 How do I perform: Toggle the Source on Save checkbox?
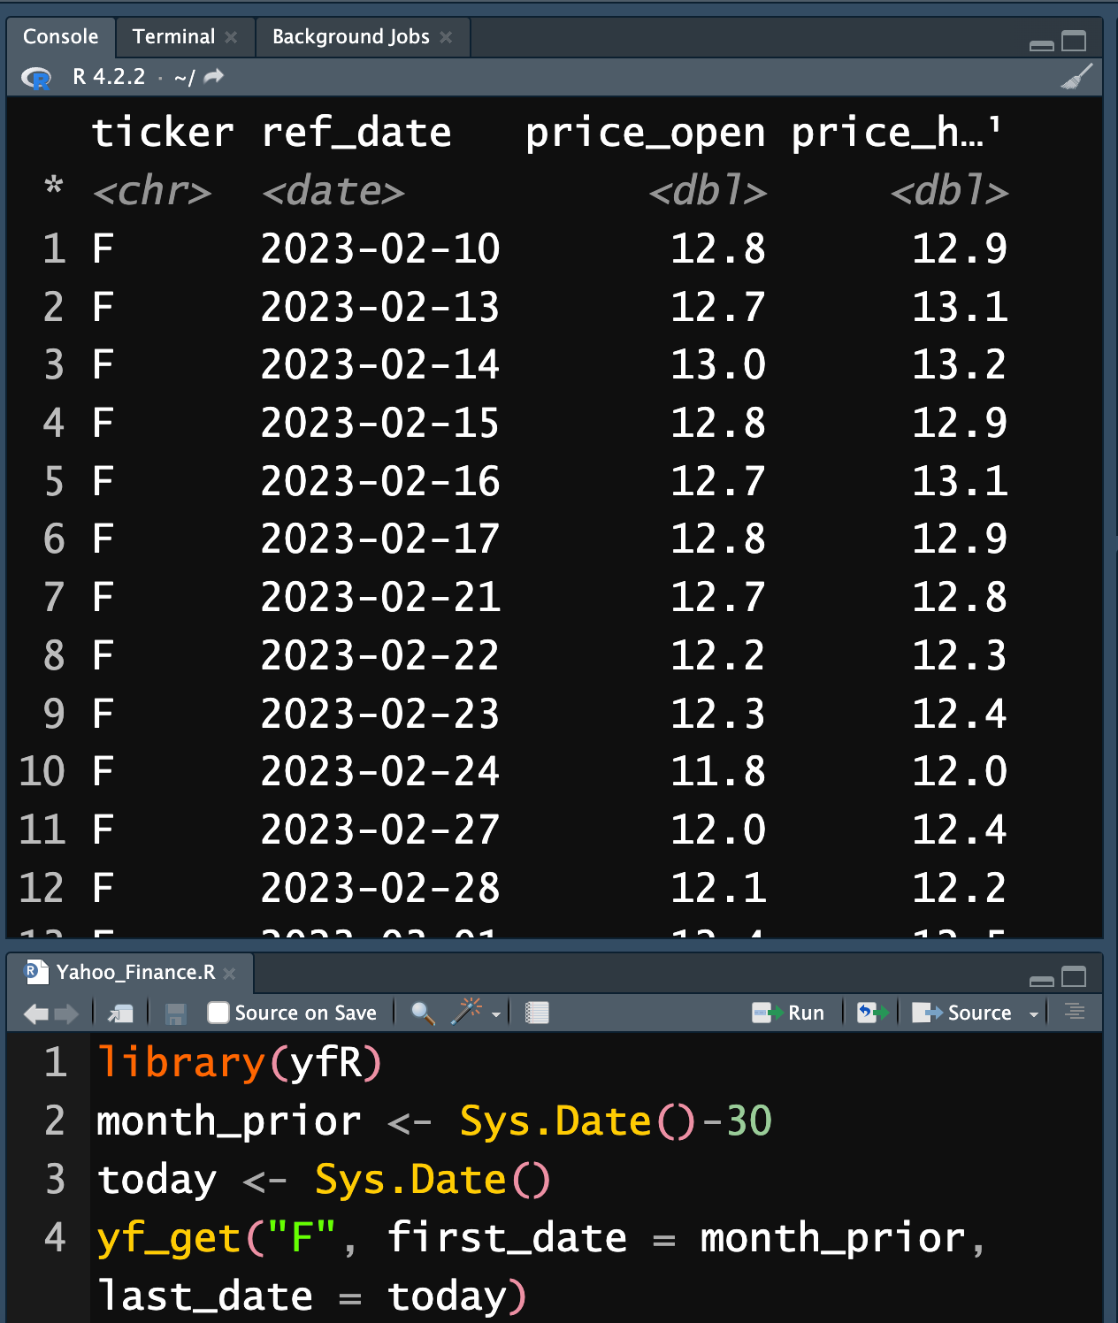(x=218, y=1013)
